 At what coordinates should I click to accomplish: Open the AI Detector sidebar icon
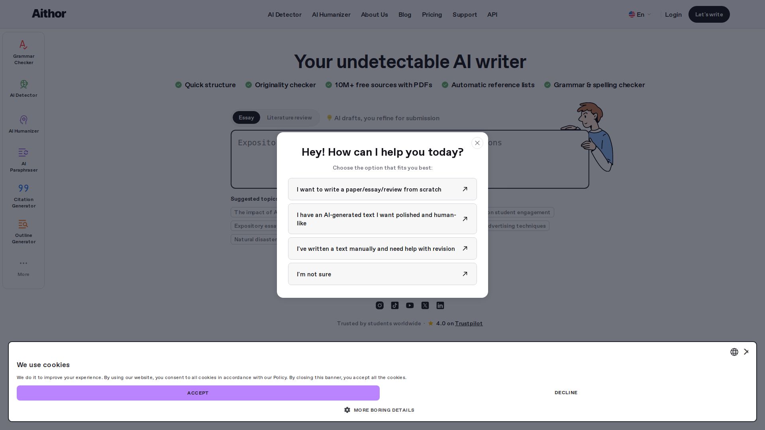pyautogui.click(x=24, y=88)
